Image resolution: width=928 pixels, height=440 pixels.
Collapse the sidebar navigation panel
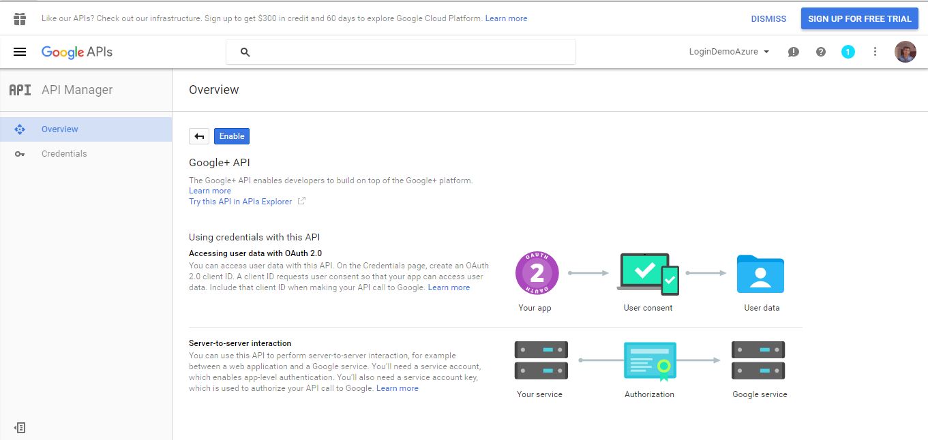coord(20,428)
